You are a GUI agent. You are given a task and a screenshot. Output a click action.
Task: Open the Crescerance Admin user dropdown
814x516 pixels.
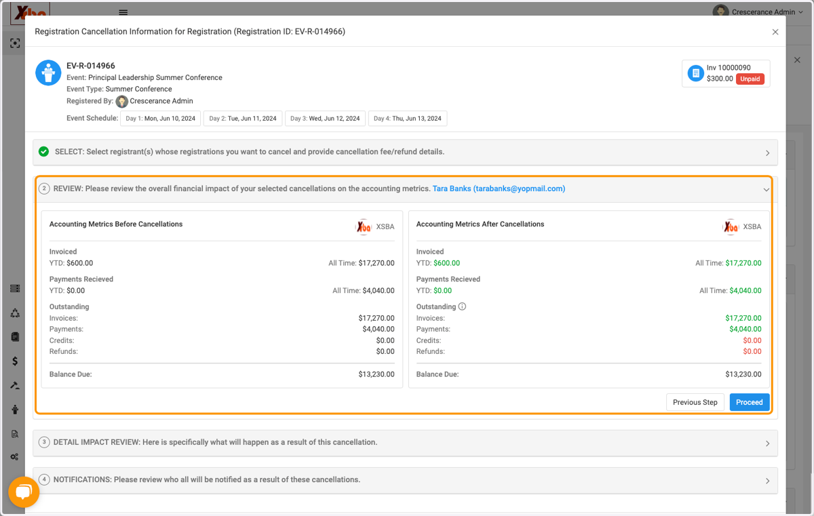pos(758,12)
